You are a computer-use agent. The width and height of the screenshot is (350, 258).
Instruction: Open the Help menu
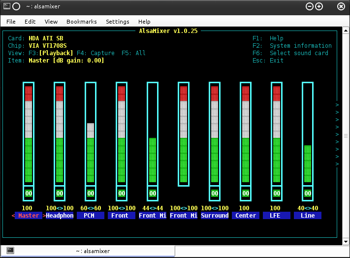pyautogui.click(x=144, y=22)
